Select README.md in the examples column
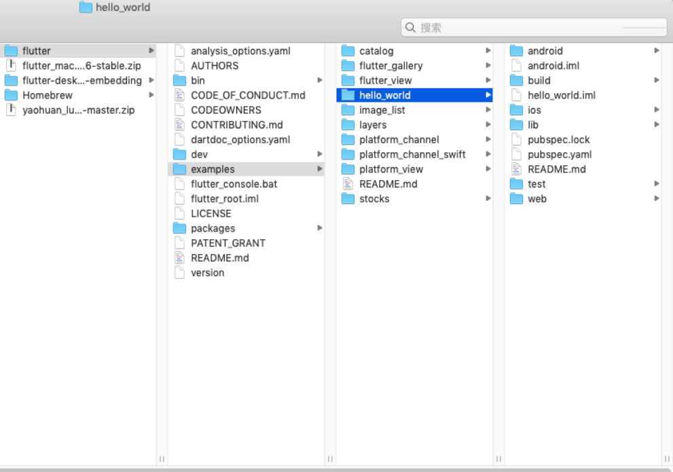This screenshot has width=673, height=472. point(388,183)
